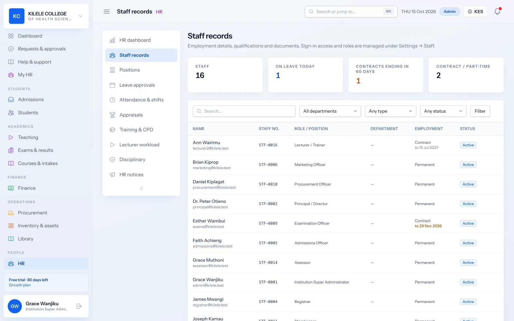Click staff number STF-0002

pyautogui.click(x=268, y=204)
